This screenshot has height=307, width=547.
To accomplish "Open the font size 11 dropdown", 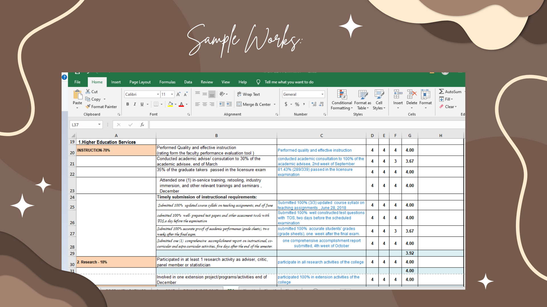I will [x=172, y=94].
